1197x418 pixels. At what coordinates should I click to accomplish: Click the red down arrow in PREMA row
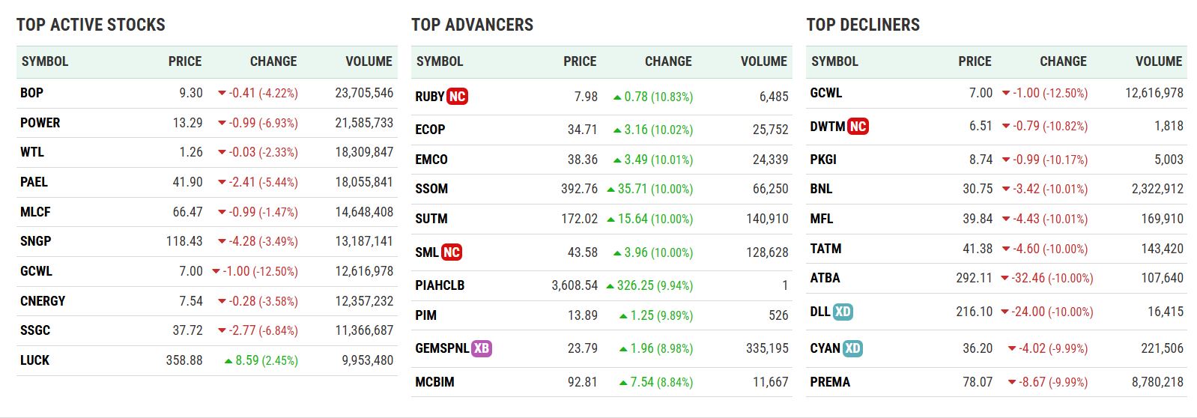1012,383
